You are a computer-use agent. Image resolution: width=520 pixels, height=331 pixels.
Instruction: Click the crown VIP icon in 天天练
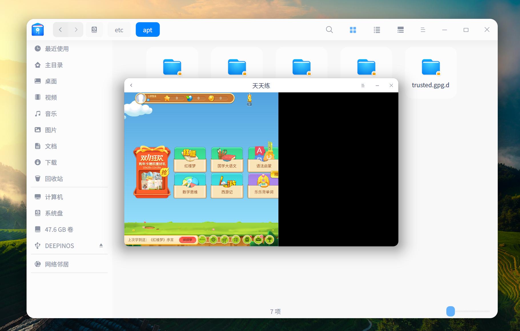pyautogui.click(x=250, y=99)
